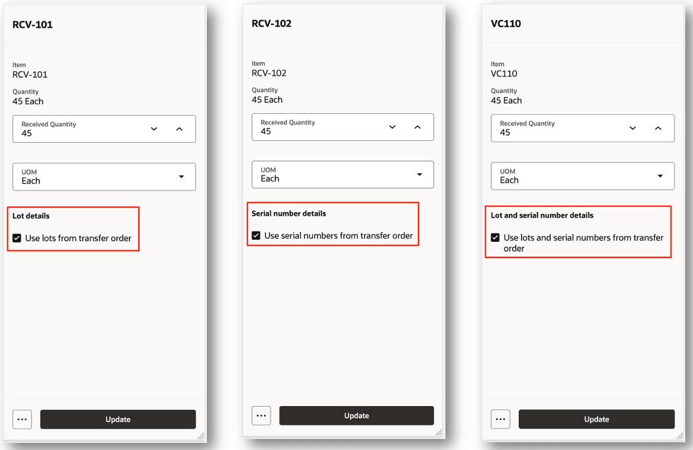
Task: Open the overflow menu on RCV-101 panel
Action: [22, 419]
